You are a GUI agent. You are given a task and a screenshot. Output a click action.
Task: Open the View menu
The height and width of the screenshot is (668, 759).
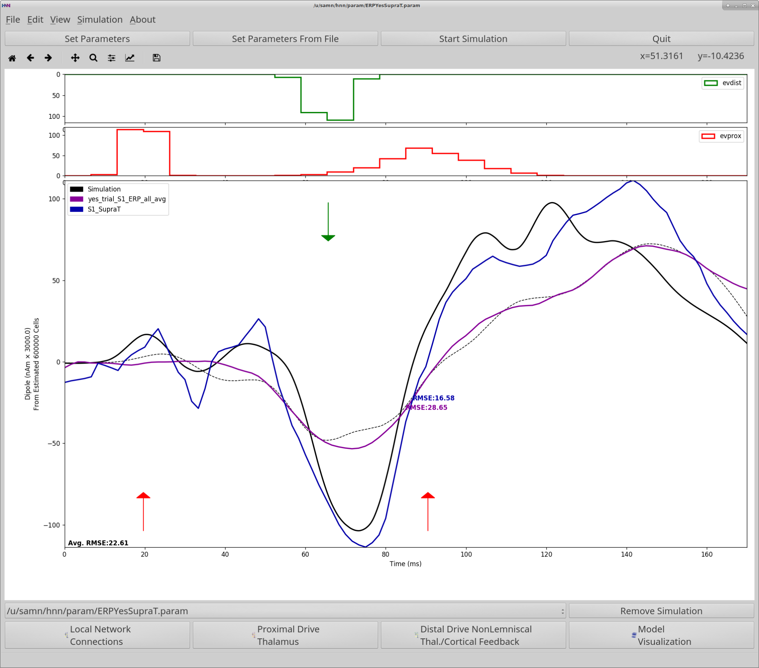tap(60, 20)
